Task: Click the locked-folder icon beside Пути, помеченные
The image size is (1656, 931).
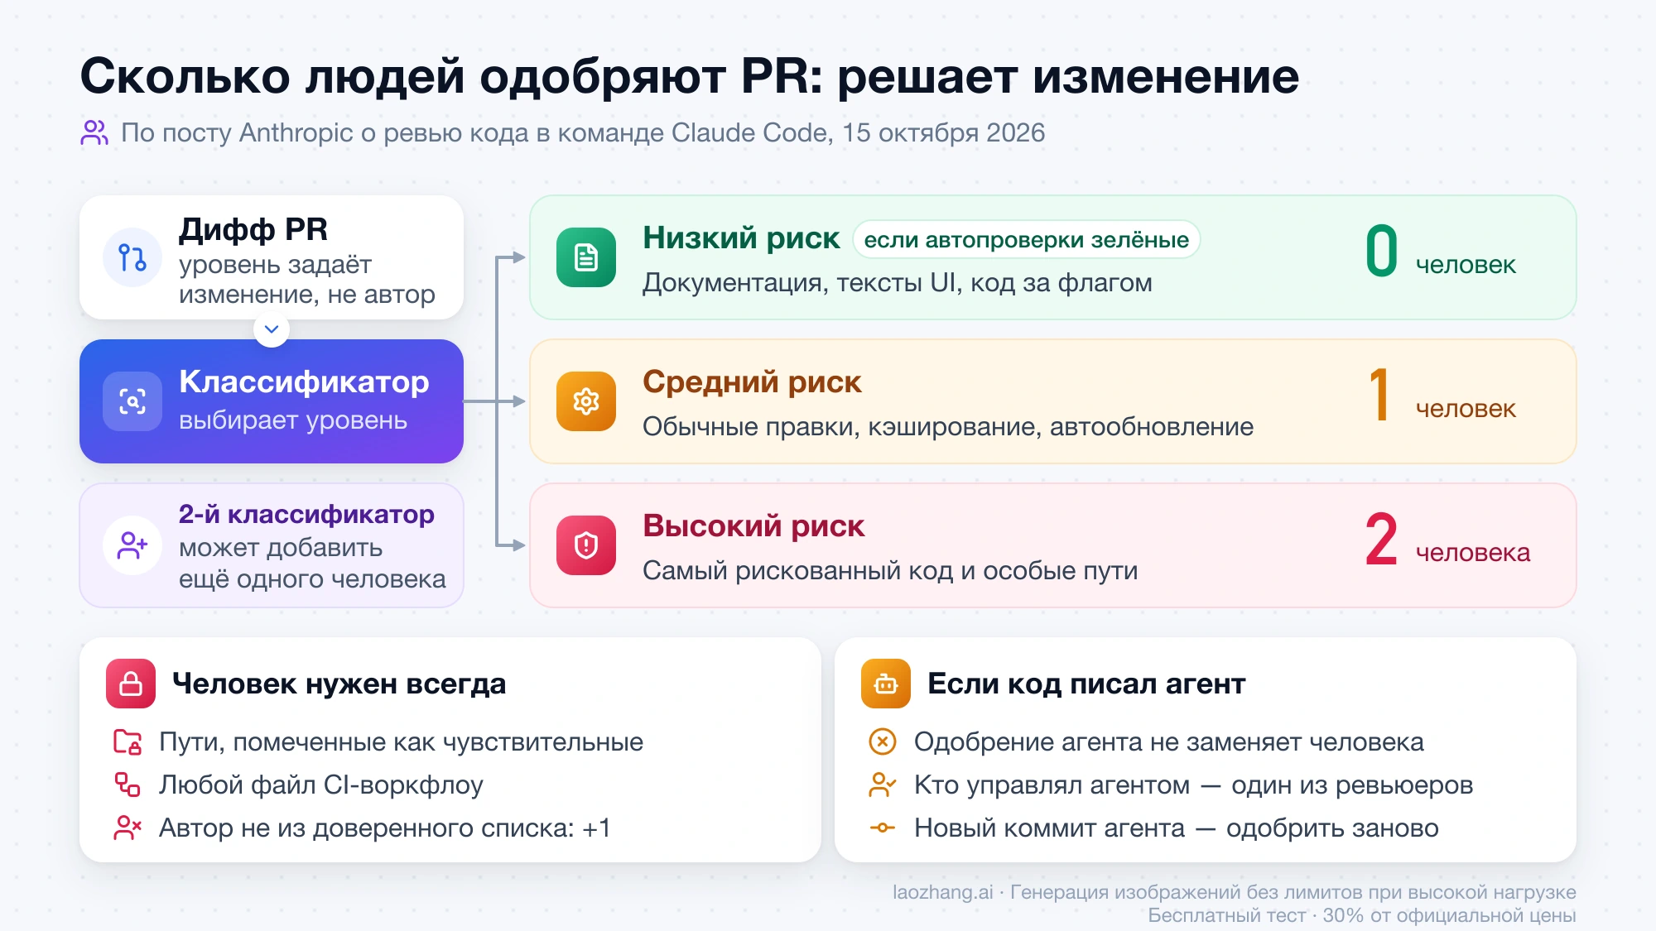Action: [128, 741]
